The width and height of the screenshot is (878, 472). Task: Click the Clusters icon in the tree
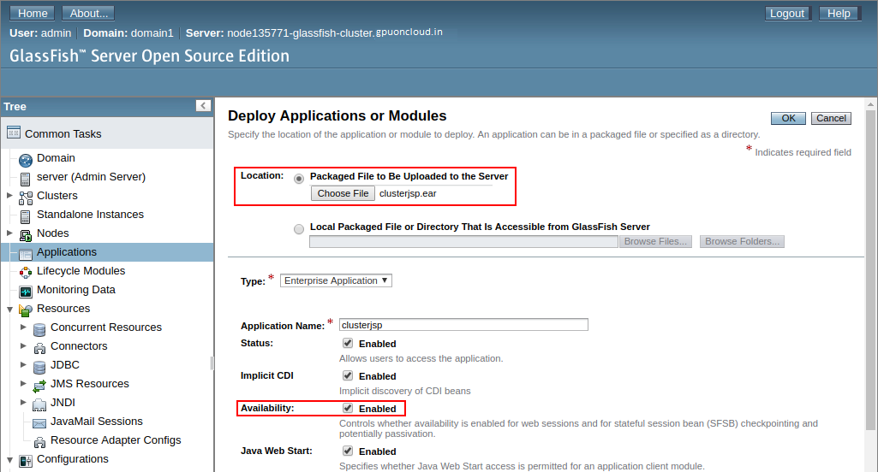pyautogui.click(x=26, y=197)
